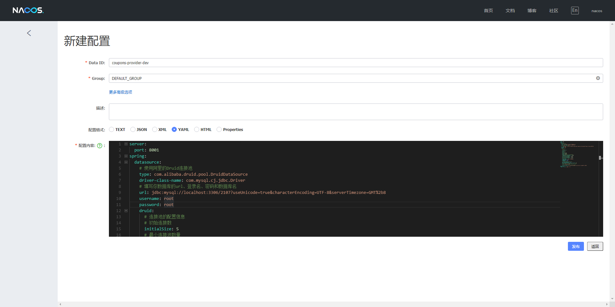
Task: Go back using the left arrow icon
Action: click(29, 33)
